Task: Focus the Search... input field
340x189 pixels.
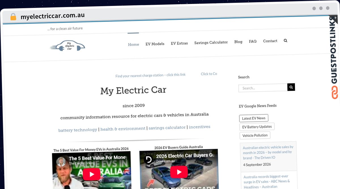Action: coord(263,88)
